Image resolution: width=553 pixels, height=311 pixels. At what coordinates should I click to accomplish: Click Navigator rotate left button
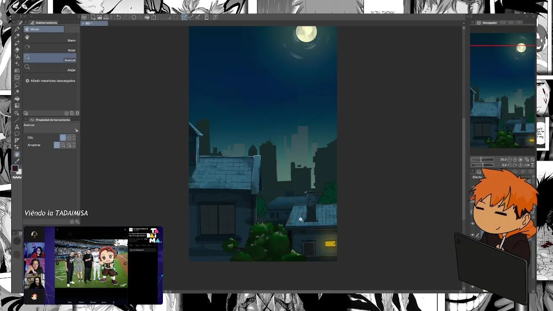[x=509, y=165]
